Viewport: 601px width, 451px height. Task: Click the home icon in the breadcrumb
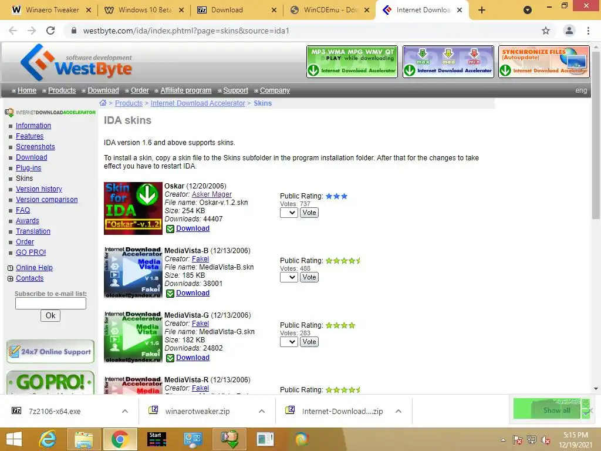pyautogui.click(x=103, y=103)
